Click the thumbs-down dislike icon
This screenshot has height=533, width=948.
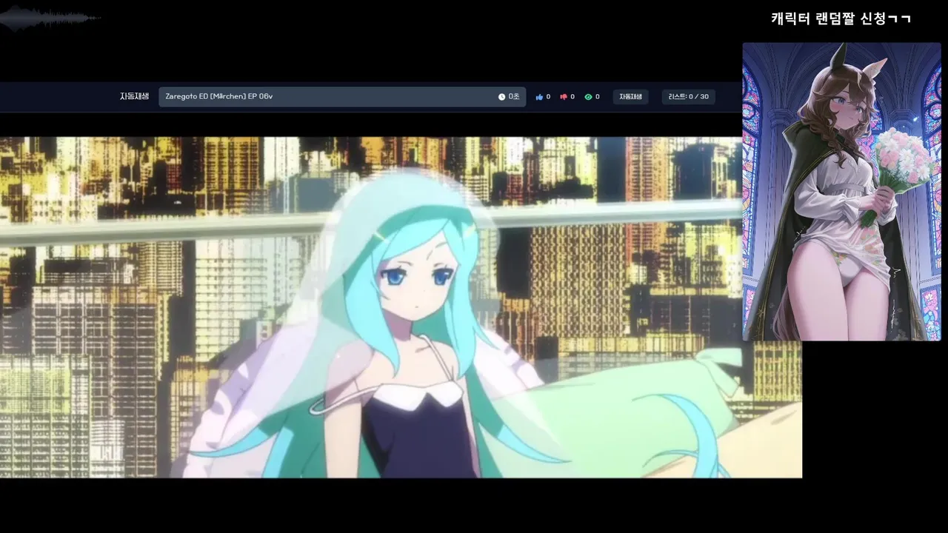564,97
